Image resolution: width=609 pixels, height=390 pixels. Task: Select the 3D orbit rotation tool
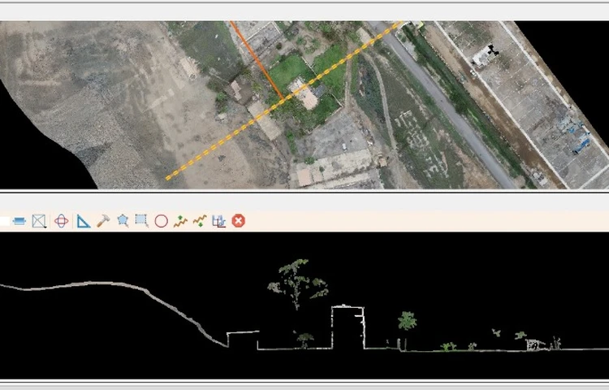(62, 221)
